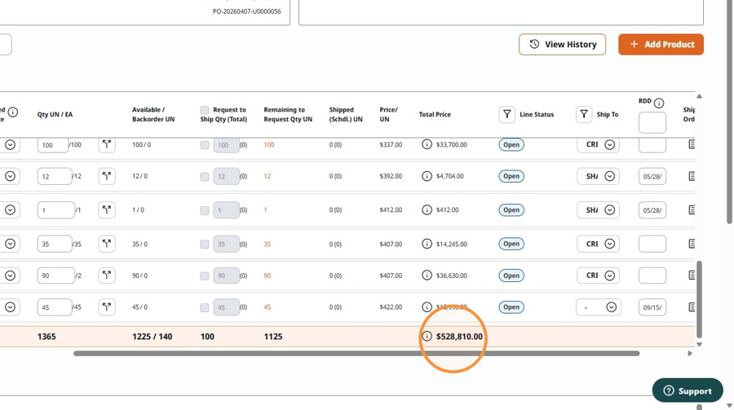Click the View History button

click(x=562, y=45)
